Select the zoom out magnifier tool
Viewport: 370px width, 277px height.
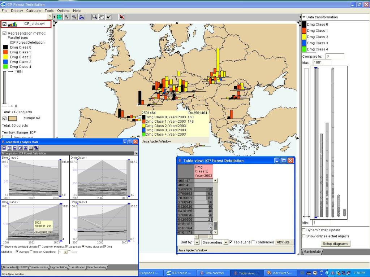point(74,17)
